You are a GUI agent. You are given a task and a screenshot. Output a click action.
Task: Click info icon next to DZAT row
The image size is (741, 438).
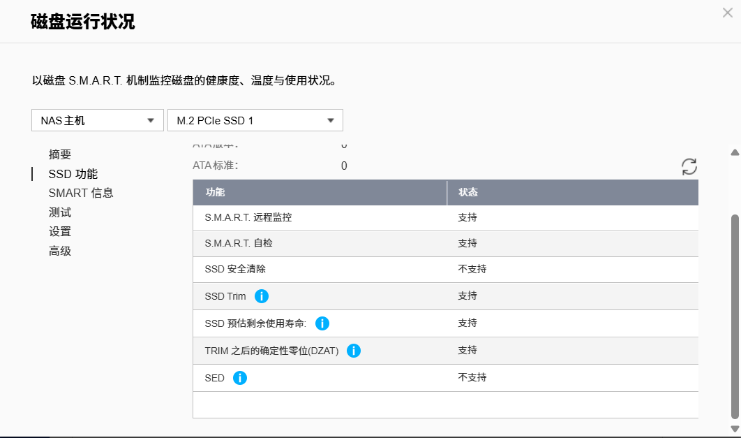[x=354, y=351]
